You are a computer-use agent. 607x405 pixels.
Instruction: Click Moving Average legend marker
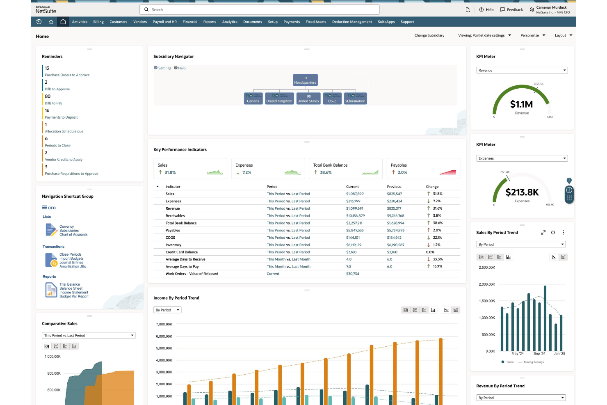[520, 362]
